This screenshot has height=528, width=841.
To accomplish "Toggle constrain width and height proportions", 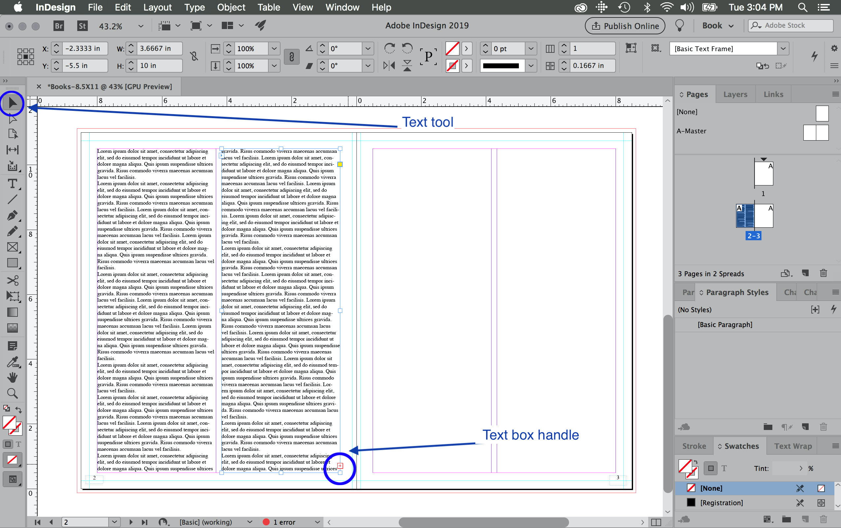I will coord(194,56).
